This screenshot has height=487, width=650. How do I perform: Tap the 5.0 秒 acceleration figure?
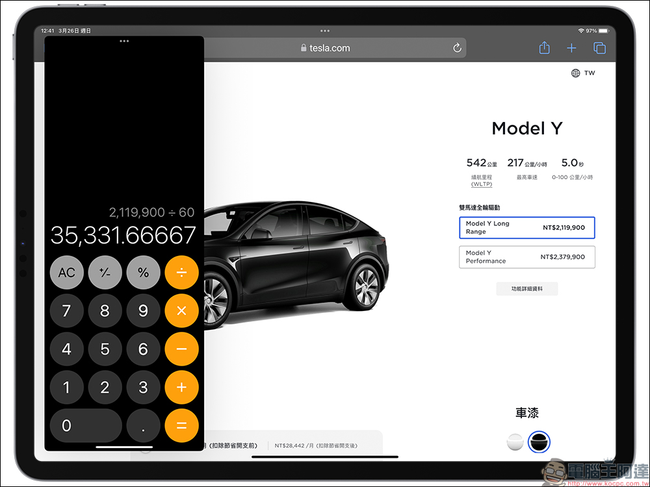pos(573,163)
